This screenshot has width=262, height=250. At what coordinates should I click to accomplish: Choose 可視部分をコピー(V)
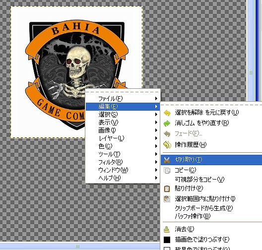click(211, 180)
